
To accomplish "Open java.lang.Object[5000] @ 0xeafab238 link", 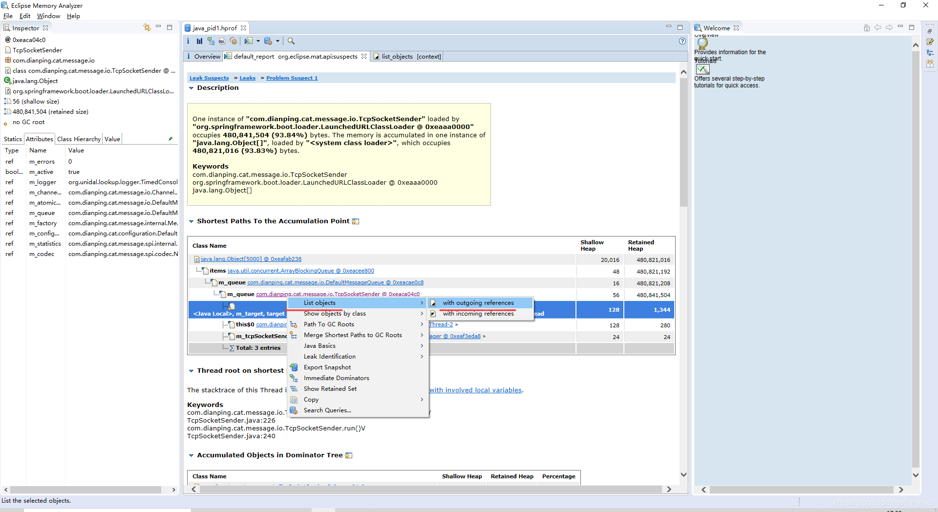I will click(x=251, y=259).
